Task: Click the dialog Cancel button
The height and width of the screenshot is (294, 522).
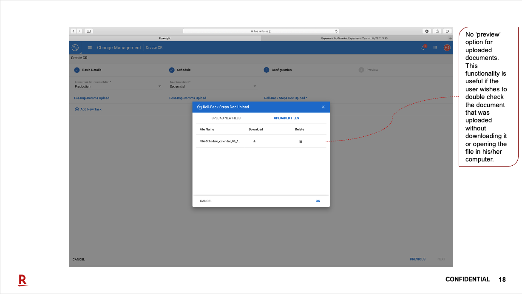Action: click(x=206, y=201)
